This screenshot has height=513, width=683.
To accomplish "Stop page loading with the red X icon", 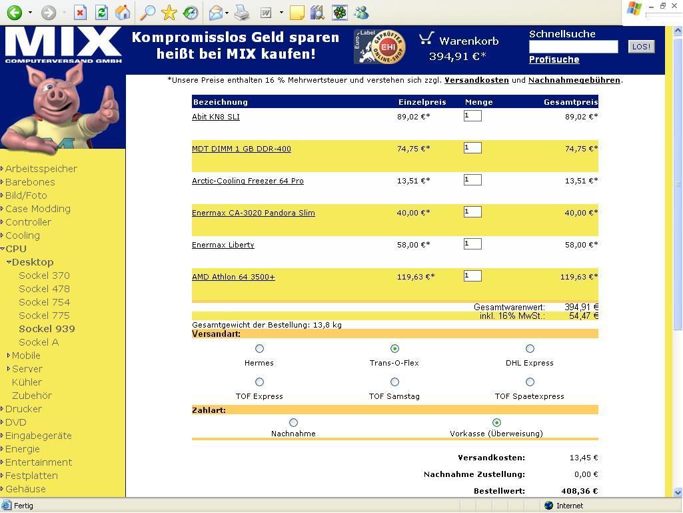I will 80,12.
